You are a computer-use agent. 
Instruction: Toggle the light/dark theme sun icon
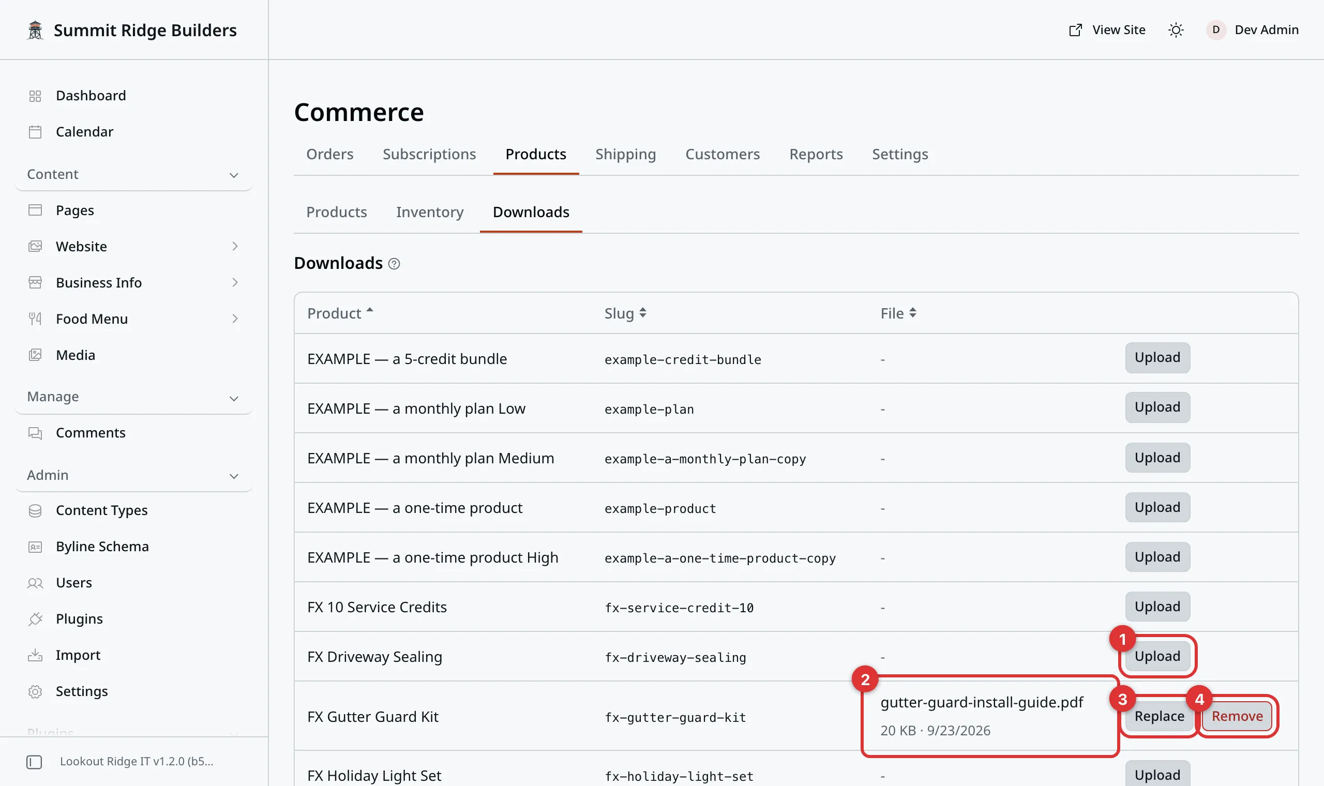coord(1176,30)
